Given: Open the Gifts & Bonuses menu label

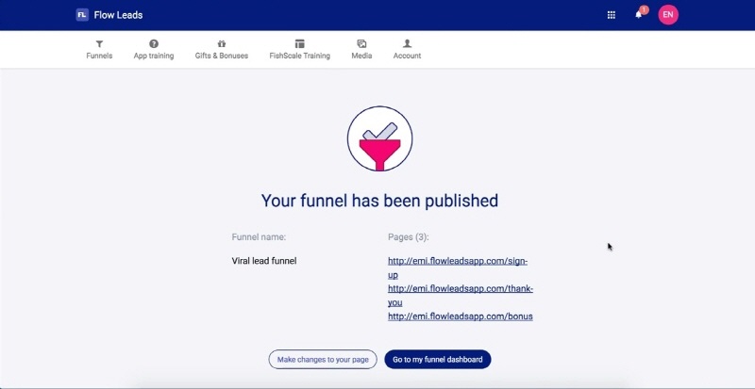Looking at the screenshot, I should coord(222,56).
